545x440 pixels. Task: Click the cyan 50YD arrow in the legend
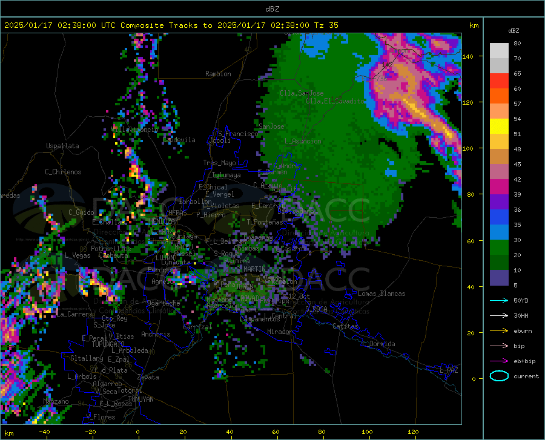pyautogui.click(x=499, y=300)
